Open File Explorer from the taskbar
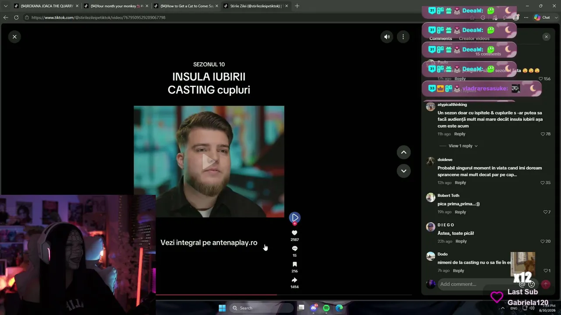 click(302, 308)
